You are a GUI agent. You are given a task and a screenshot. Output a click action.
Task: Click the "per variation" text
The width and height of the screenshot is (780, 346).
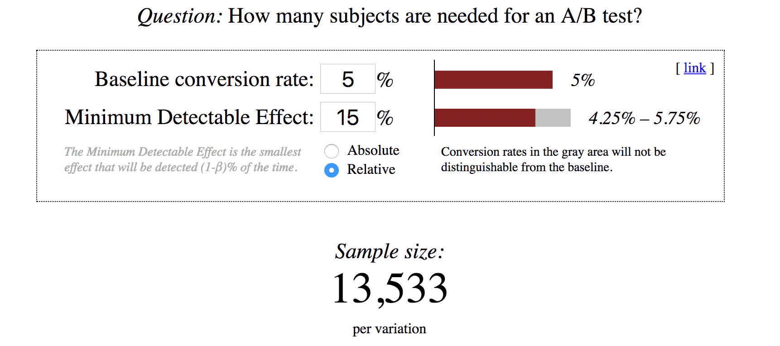pos(390,329)
